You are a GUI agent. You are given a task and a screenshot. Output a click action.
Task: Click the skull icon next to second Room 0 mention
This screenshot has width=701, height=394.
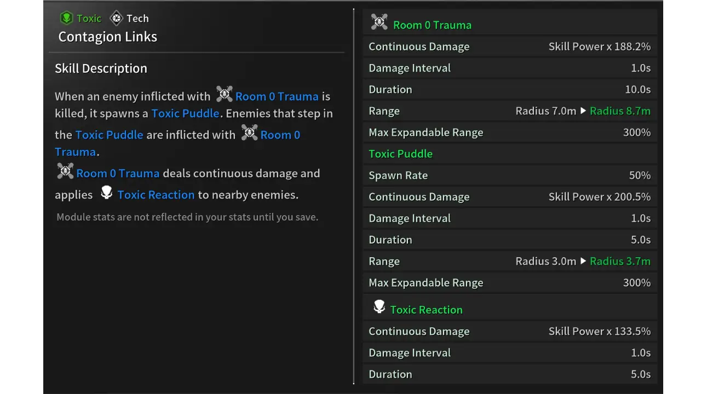(x=249, y=132)
